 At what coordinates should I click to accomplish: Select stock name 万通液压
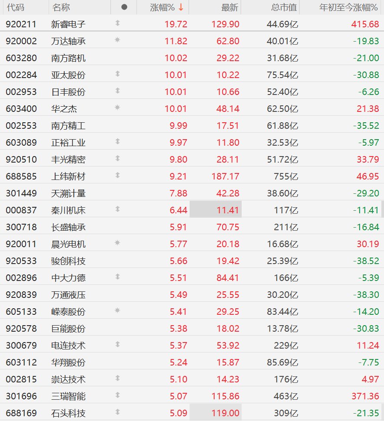68,295
